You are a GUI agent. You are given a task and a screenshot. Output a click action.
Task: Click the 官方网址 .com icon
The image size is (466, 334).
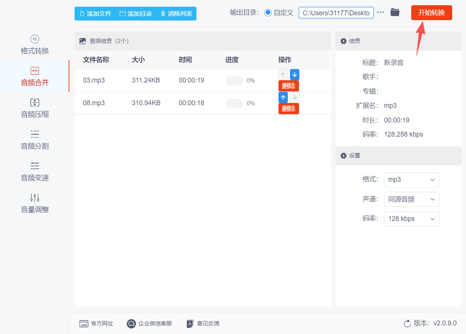pyautogui.click(x=84, y=324)
